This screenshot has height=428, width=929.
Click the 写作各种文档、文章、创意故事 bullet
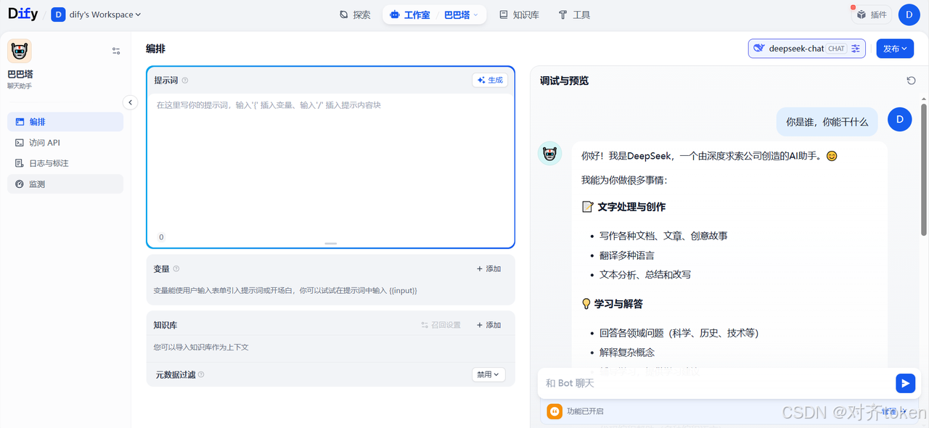tap(663, 236)
